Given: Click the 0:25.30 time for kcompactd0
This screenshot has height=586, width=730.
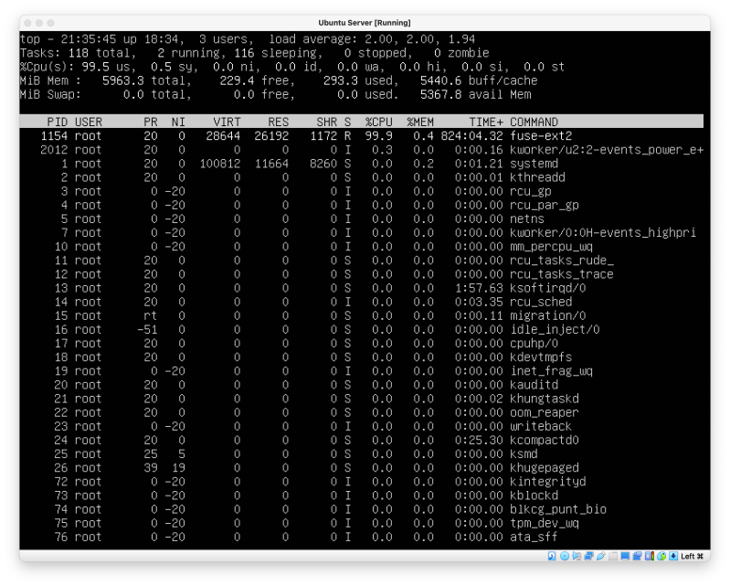Looking at the screenshot, I should point(479,441).
